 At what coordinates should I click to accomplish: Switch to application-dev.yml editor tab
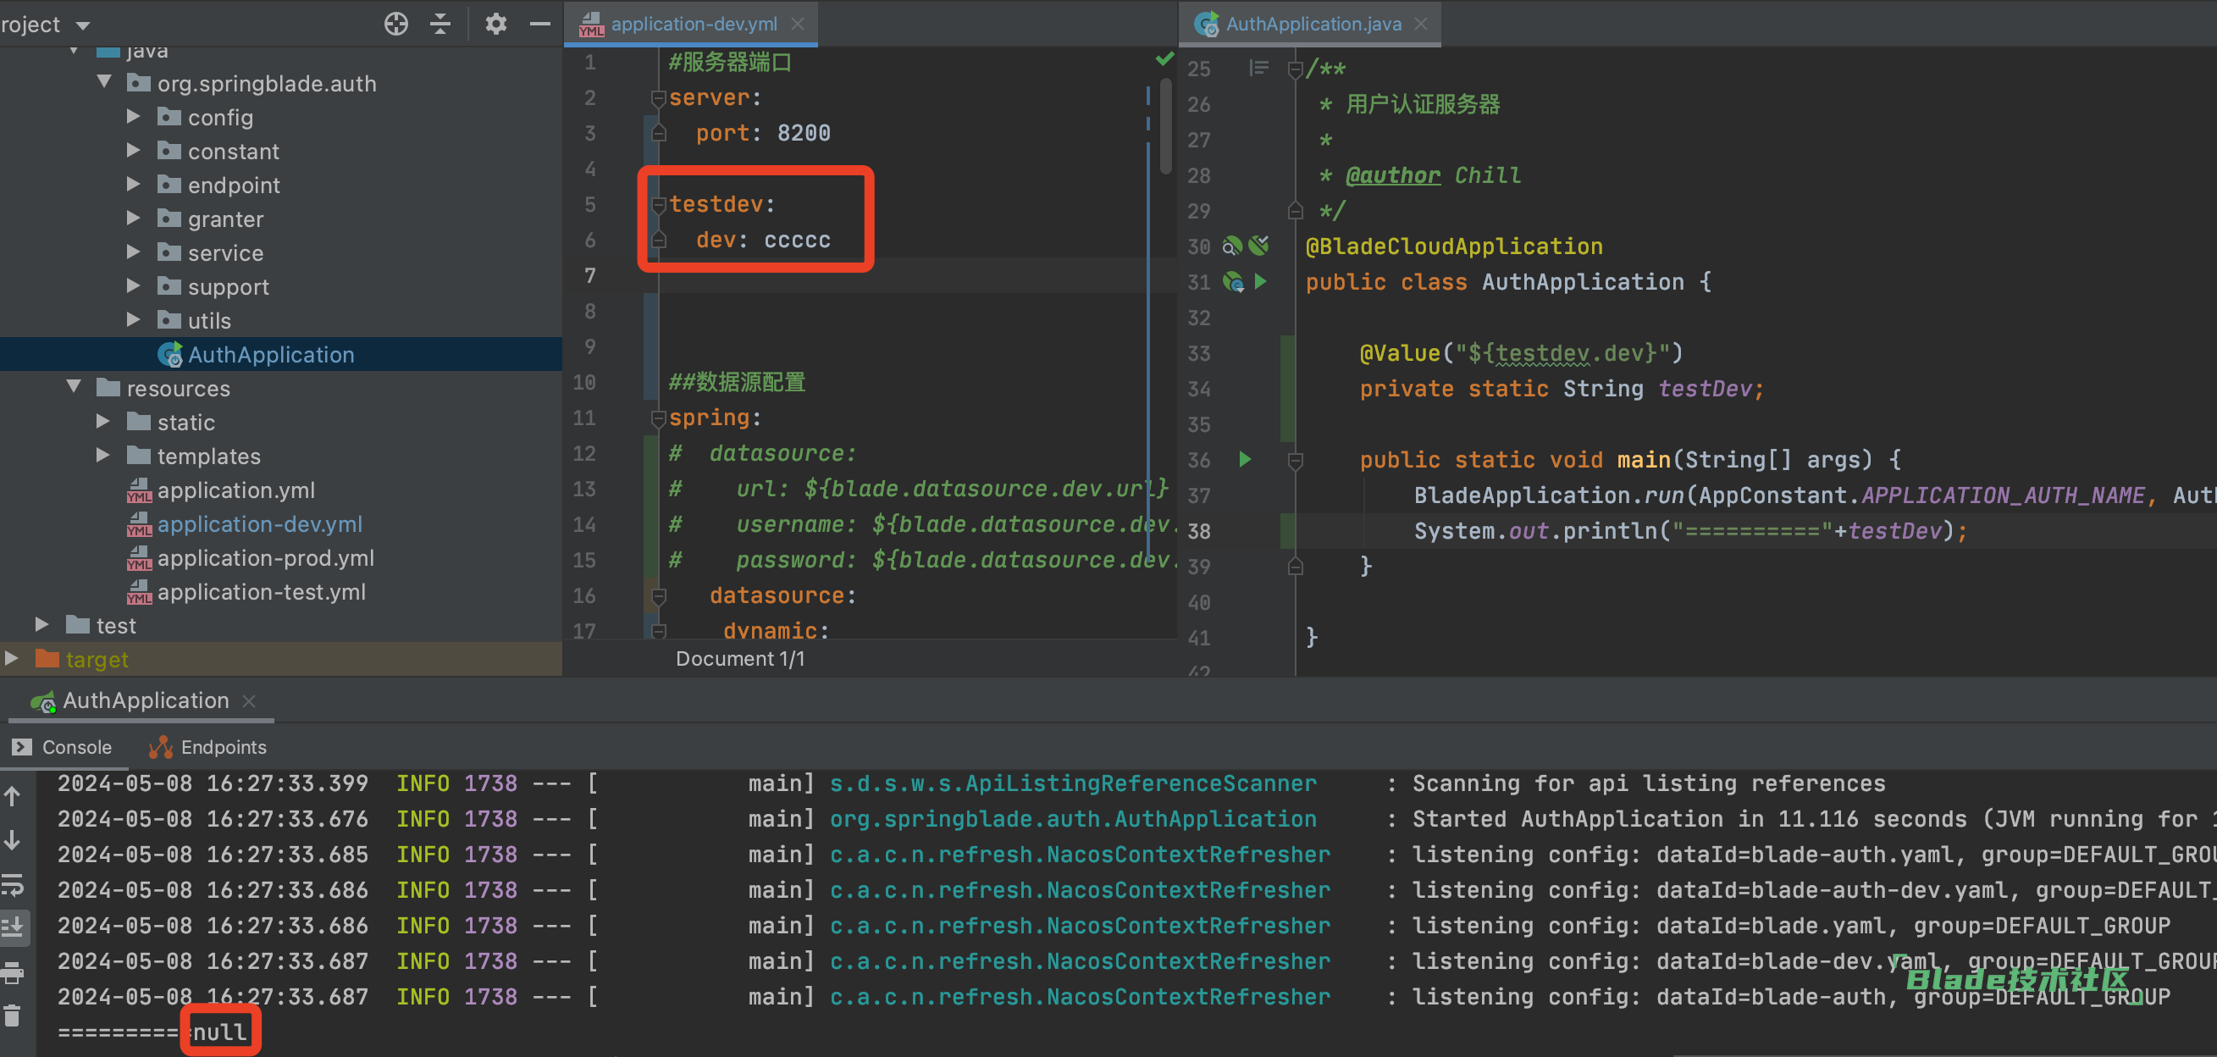click(693, 24)
